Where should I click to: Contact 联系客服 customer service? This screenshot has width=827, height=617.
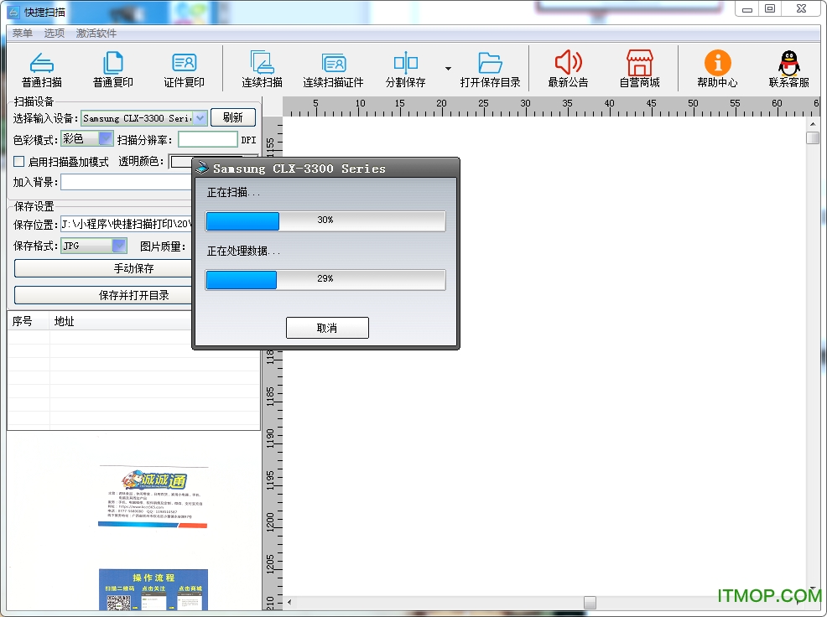click(789, 70)
